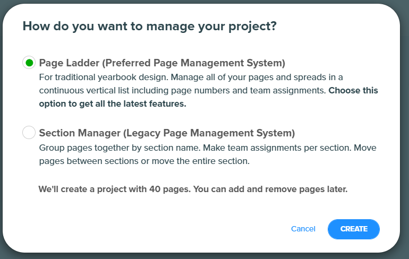Click the Legacy Page Management System text
This screenshot has width=409, height=259.
point(209,133)
